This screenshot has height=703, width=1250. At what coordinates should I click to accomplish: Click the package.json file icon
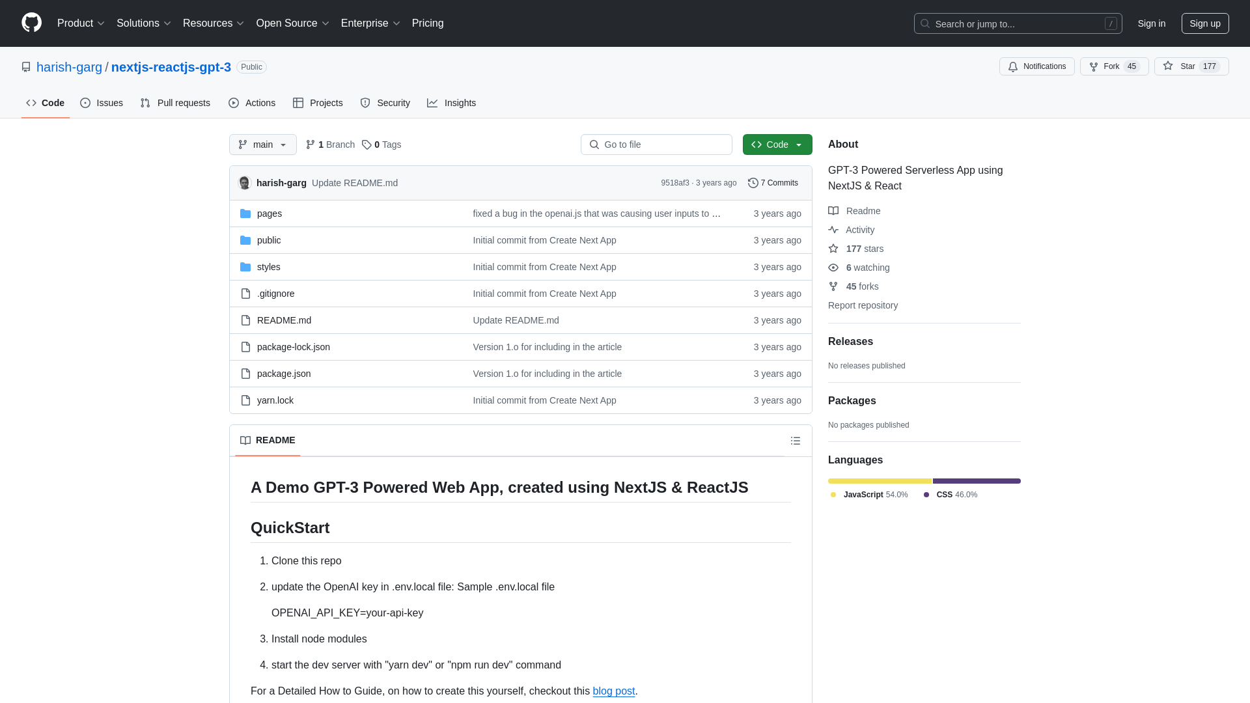[245, 374]
